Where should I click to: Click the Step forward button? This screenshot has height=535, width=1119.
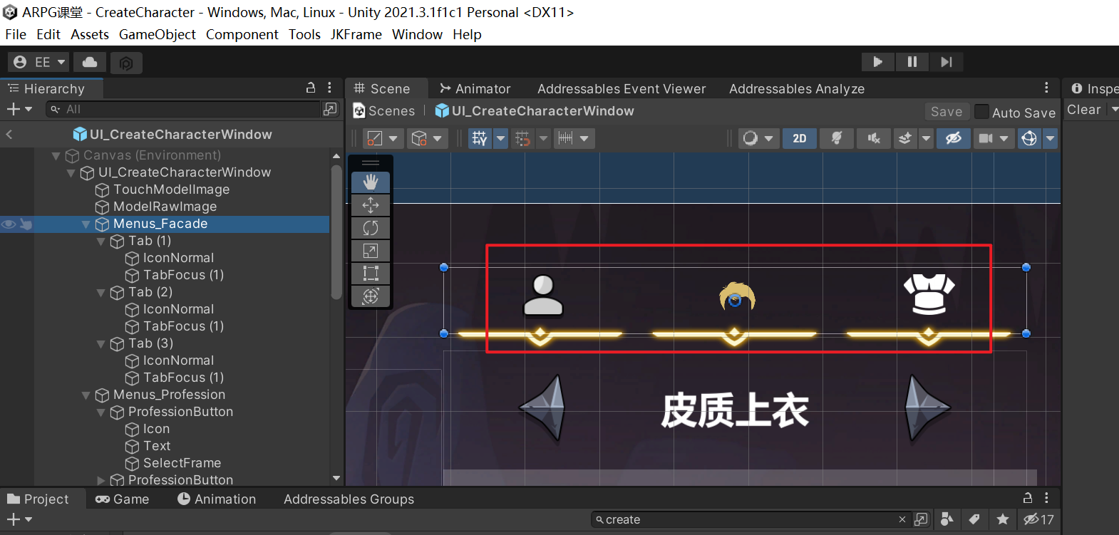(946, 62)
